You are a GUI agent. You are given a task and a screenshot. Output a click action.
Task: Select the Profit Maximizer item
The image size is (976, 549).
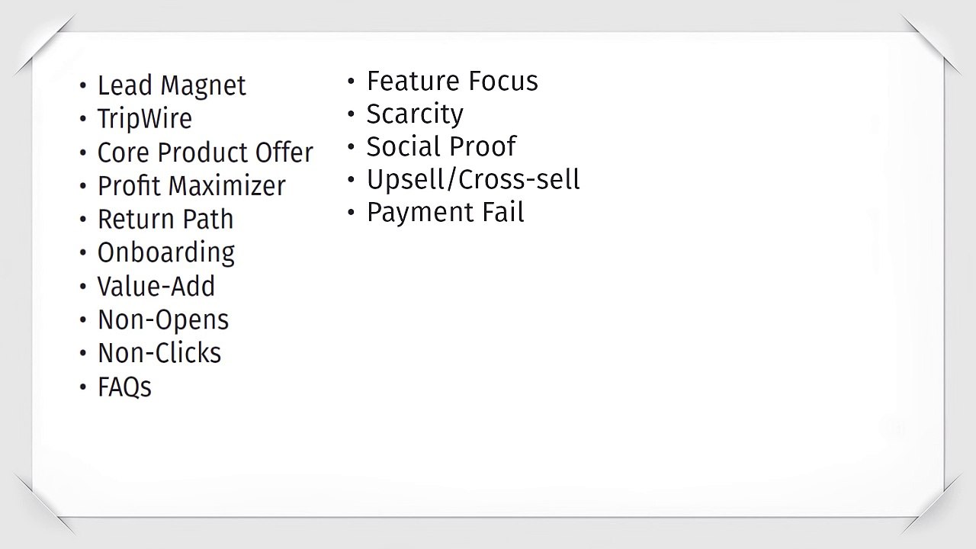click(191, 186)
